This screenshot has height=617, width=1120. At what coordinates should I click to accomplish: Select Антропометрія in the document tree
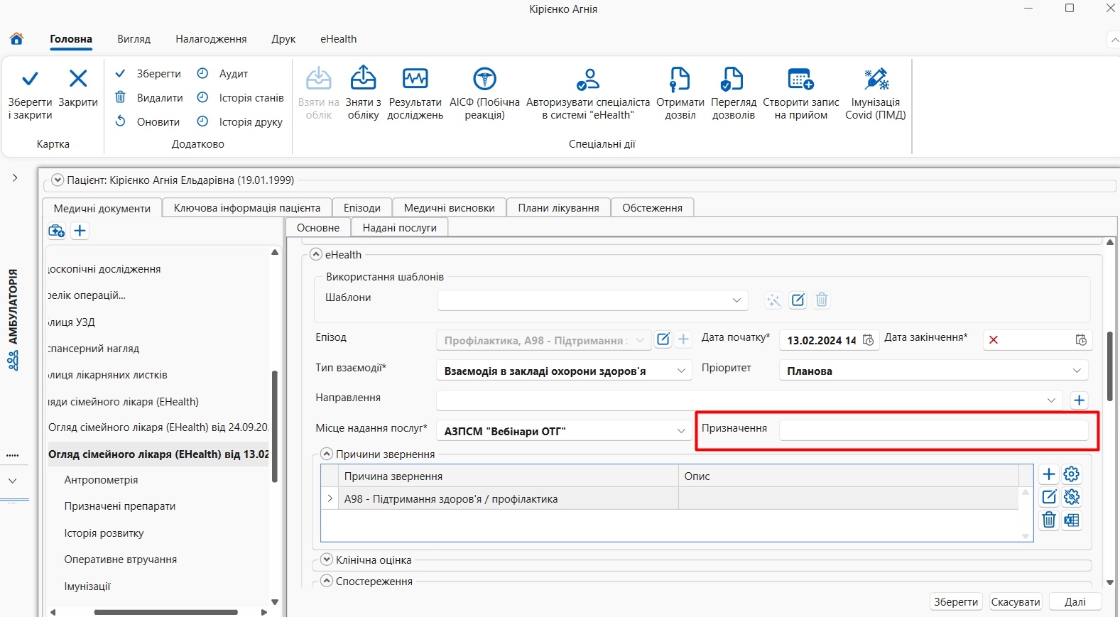(x=101, y=480)
